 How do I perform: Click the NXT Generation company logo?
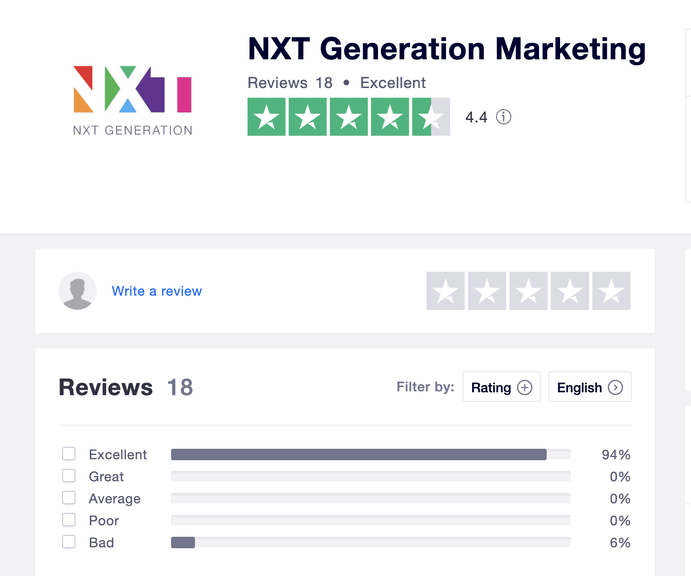tap(132, 100)
